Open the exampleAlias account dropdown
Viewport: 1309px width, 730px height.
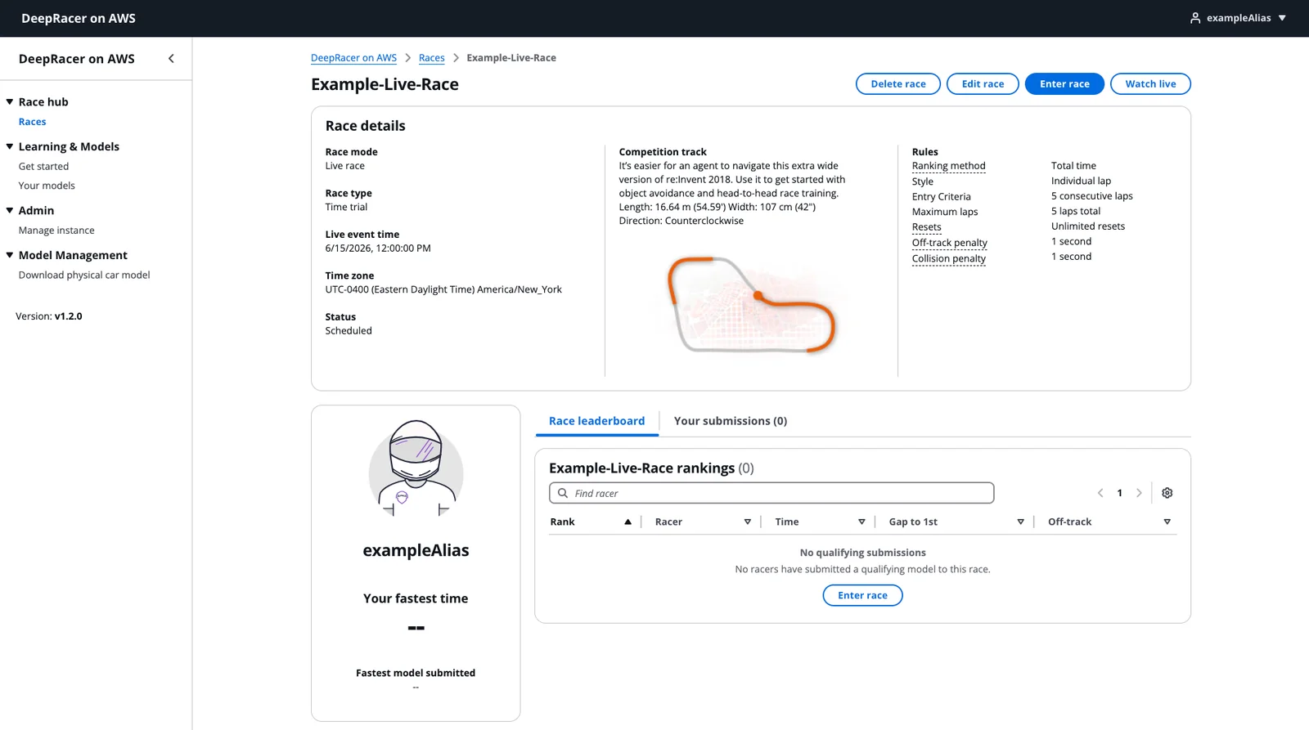[1238, 18]
